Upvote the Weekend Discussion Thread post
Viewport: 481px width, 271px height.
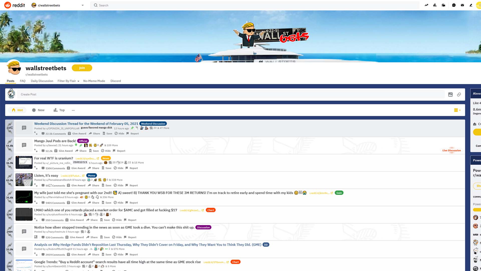pyautogui.click(x=10, y=124)
